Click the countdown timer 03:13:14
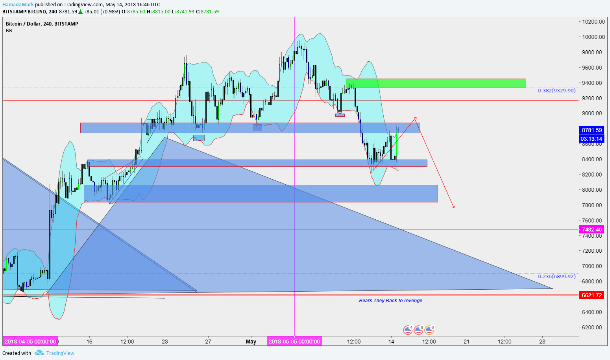Viewport: 610px width, 360px height. (x=592, y=139)
